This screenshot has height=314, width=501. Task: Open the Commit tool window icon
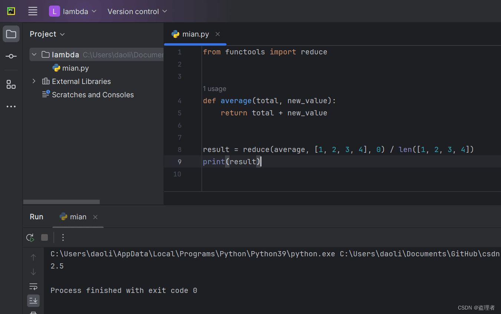click(11, 56)
